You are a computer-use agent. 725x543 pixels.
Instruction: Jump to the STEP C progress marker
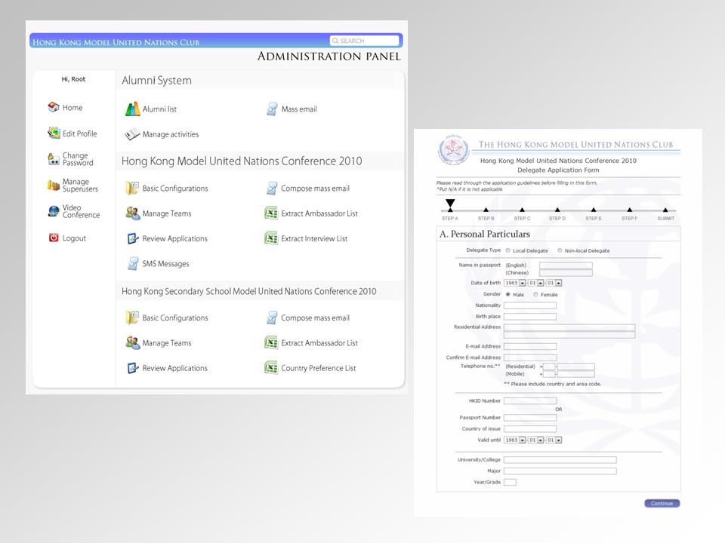pyautogui.click(x=522, y=210)
